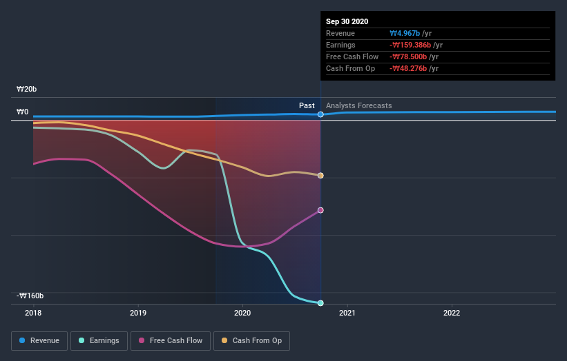Viewport: 567px width, 361px height.
Task: Toggle the Revenue legend button
Action: [39, 341]
